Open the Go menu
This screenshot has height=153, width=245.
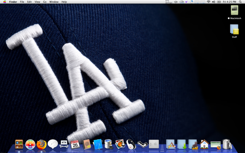pyautogui.click(x=45, y=2)
